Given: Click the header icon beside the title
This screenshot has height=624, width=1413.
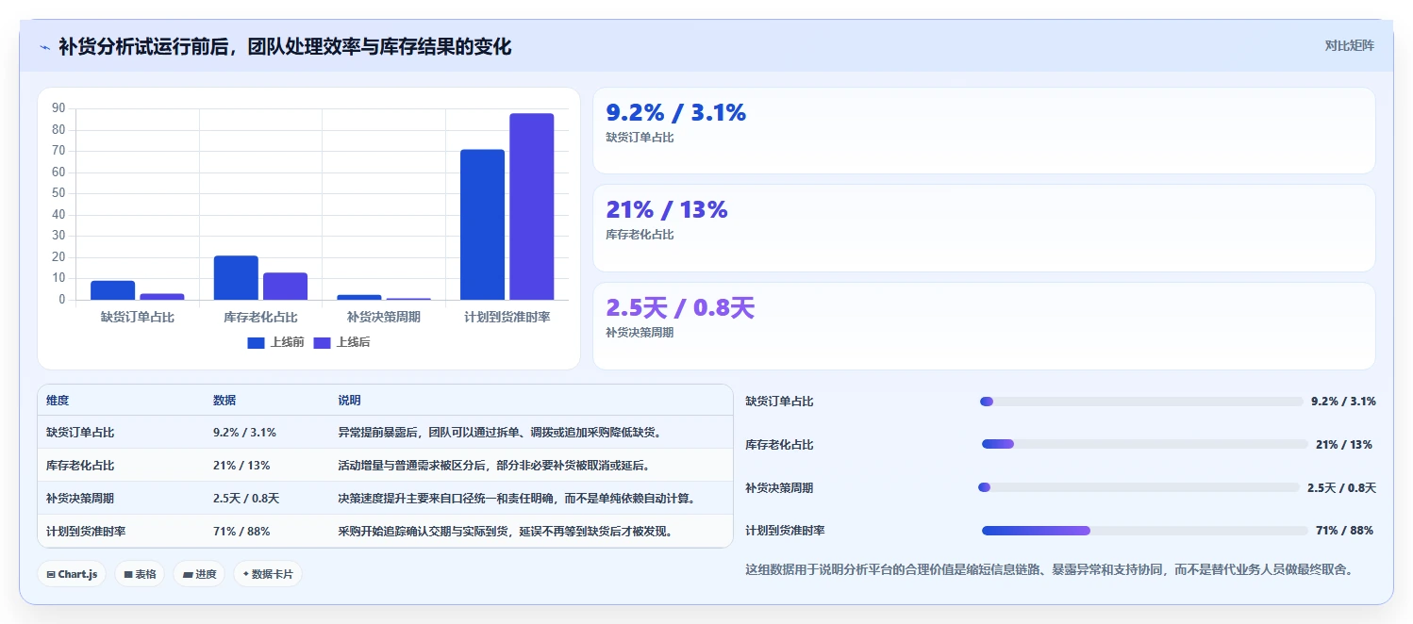Looking at the screenshot, I should coord(45,46).
